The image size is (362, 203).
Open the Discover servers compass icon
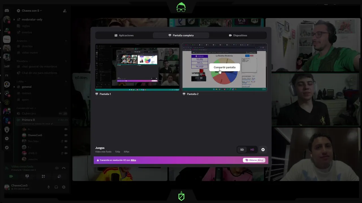(7, 147)
